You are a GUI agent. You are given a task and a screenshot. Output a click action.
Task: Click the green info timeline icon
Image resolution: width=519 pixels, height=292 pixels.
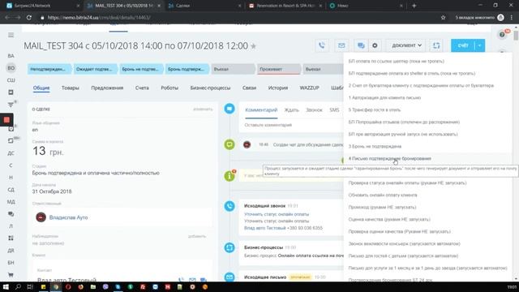click(229, 176)
